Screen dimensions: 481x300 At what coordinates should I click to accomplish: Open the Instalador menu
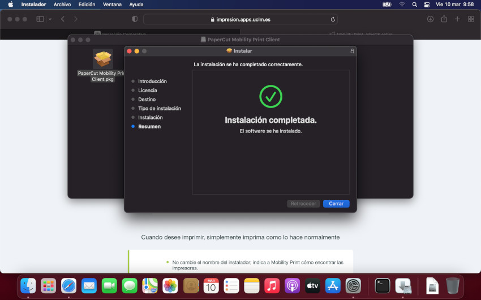pos(33,5)
